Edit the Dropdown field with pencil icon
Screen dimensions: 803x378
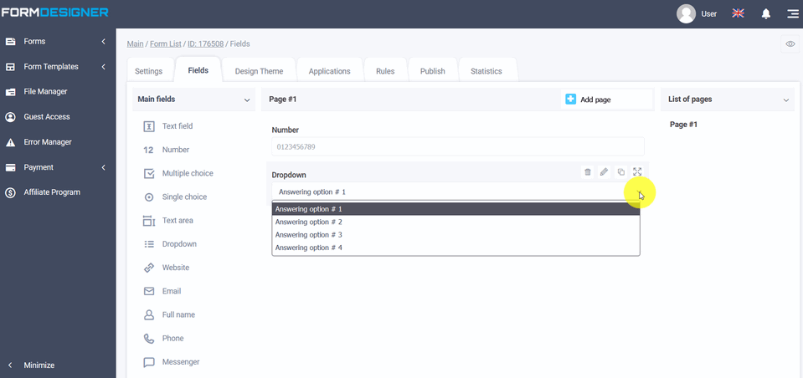604,172
